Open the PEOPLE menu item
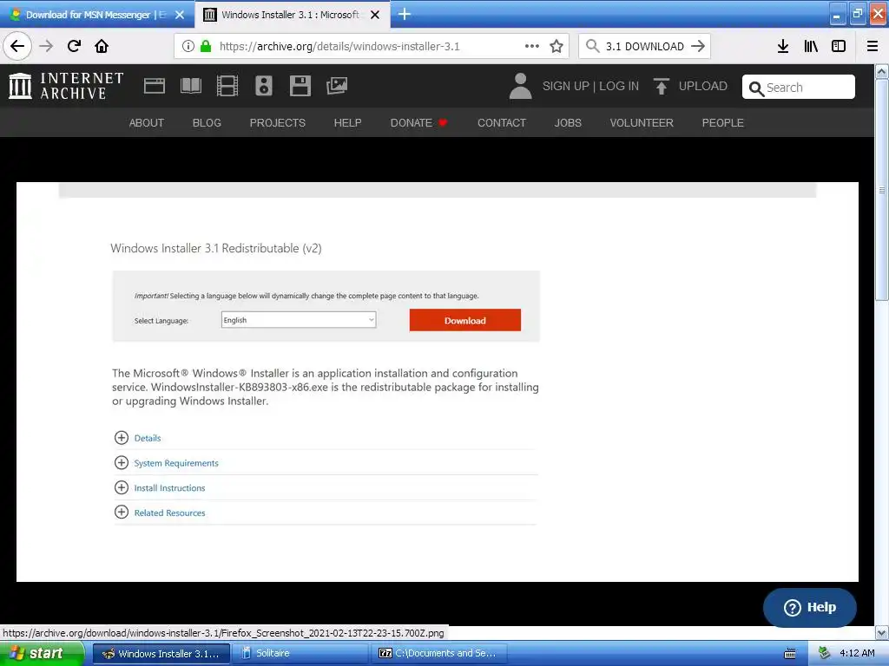The image size is (889, 666). (723, 123)
